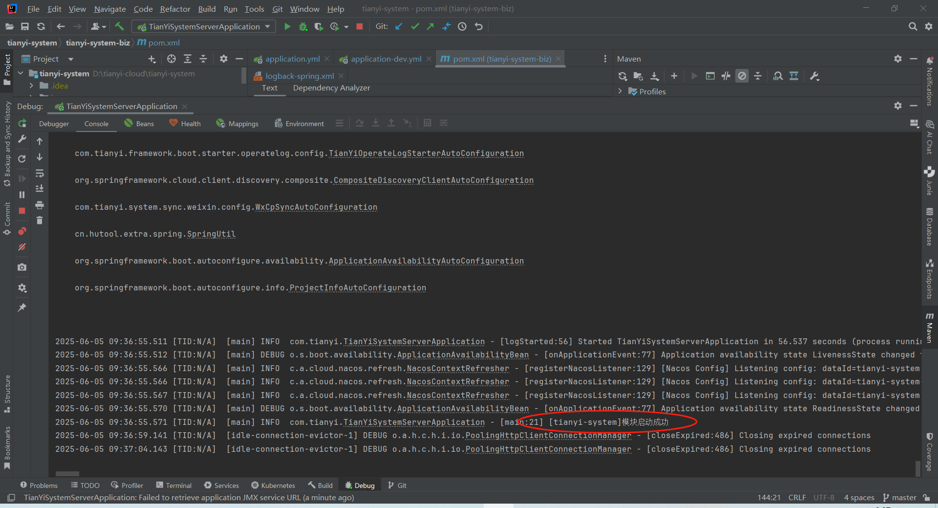
Task: Stop the debug session red square
Action: 22,211
